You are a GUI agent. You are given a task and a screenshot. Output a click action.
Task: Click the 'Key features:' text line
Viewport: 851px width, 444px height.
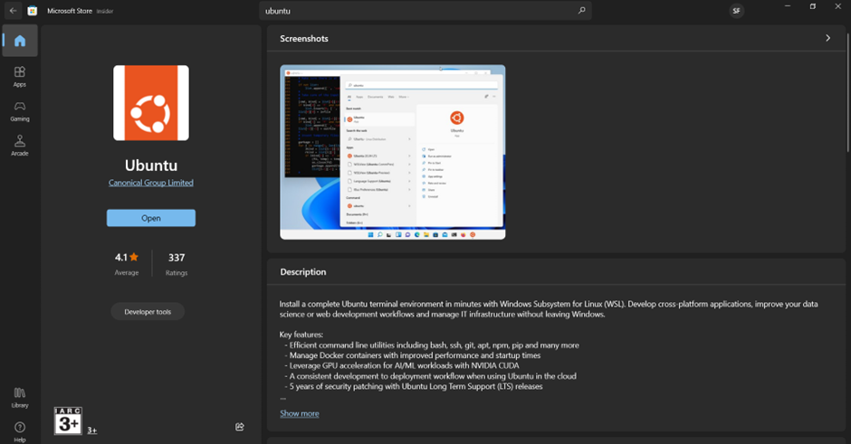pos(301,335)
